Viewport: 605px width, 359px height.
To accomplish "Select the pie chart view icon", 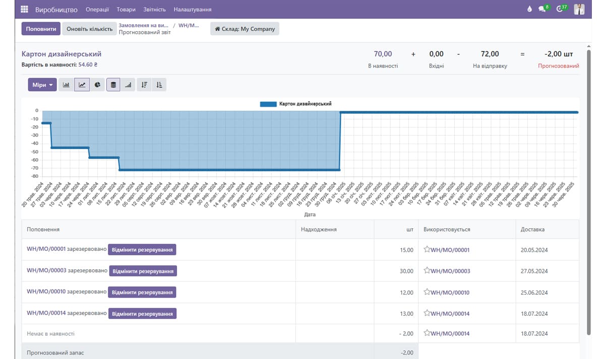I will (x=98, y=85).
